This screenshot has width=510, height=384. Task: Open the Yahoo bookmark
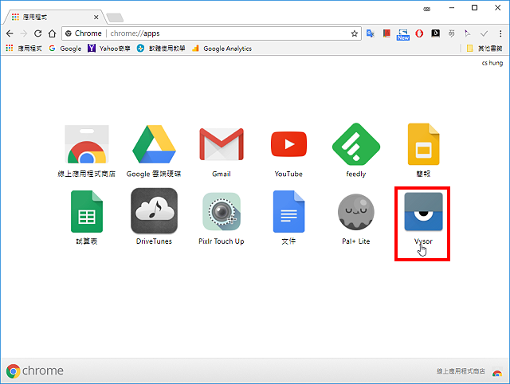tap(109, 49)
